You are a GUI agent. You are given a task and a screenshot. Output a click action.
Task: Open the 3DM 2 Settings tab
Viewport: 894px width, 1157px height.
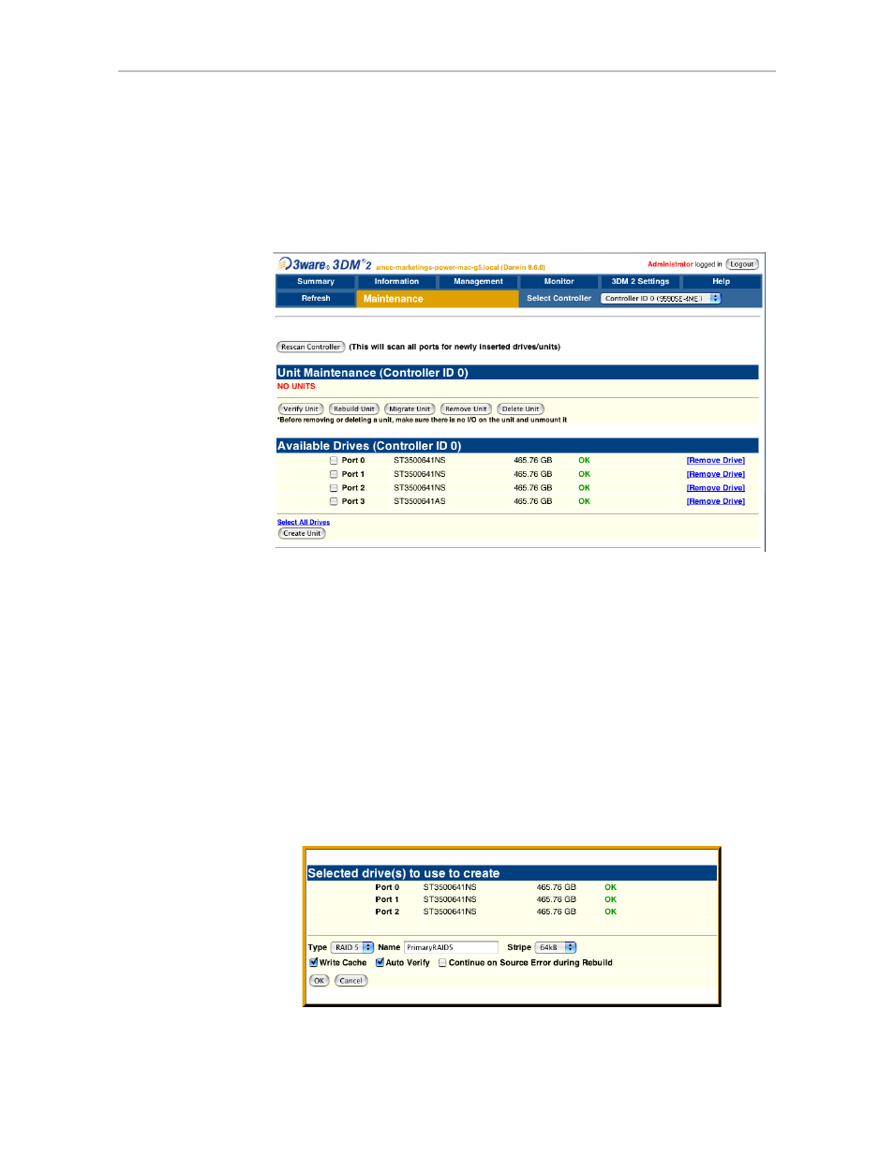pyautogui.click(x=640, y=281)
